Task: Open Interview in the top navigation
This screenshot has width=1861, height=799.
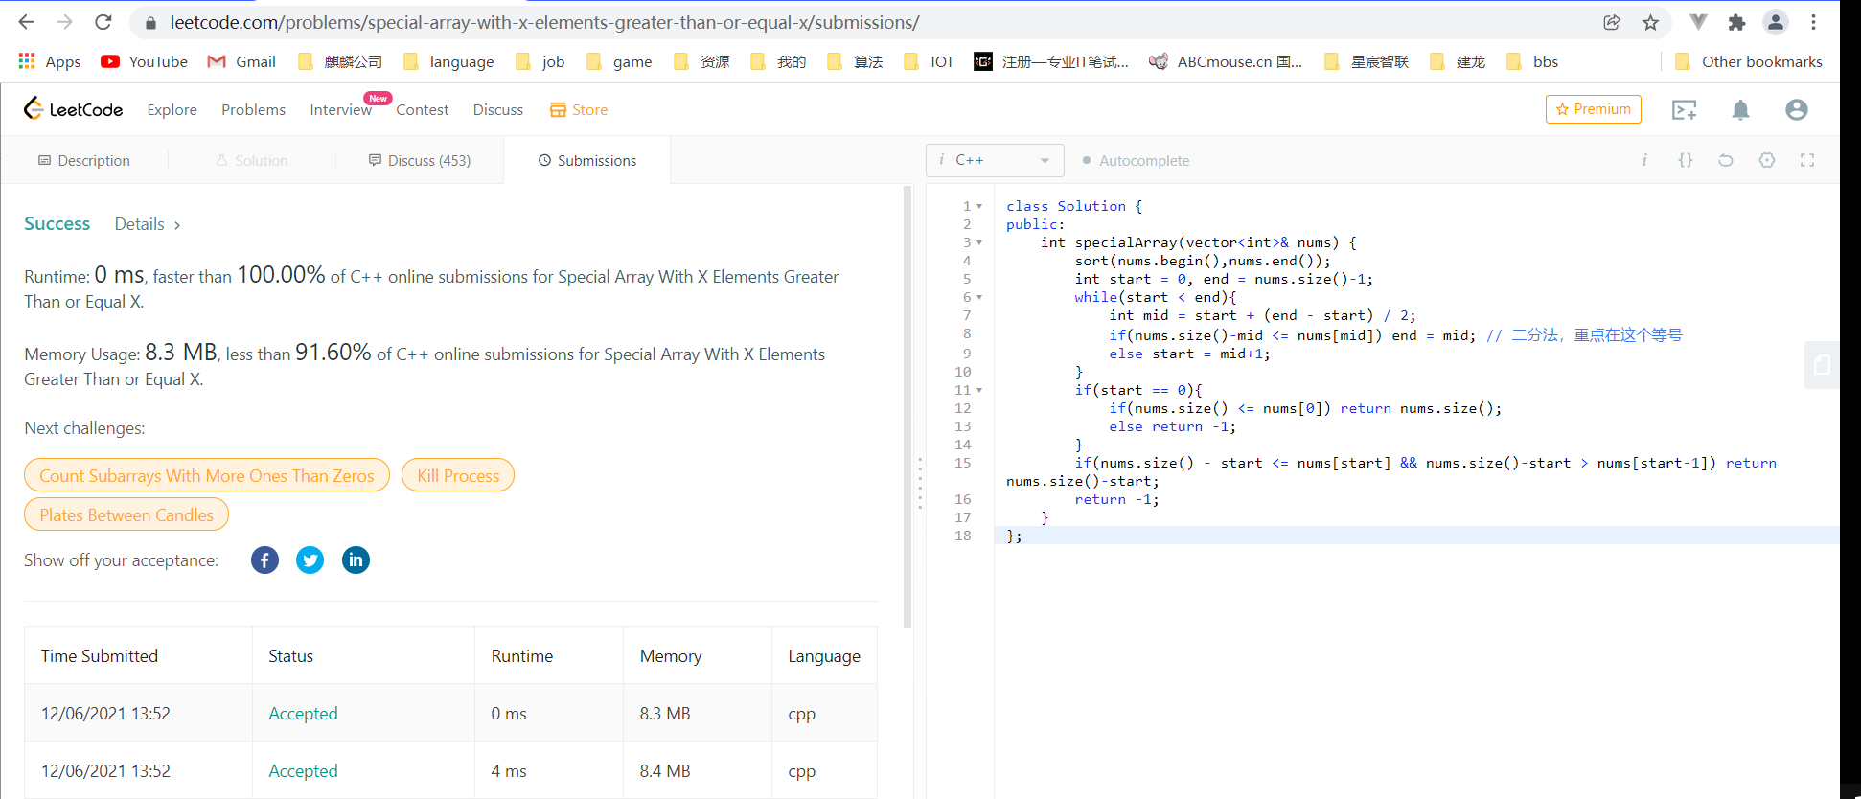Action: pos(340,110)
